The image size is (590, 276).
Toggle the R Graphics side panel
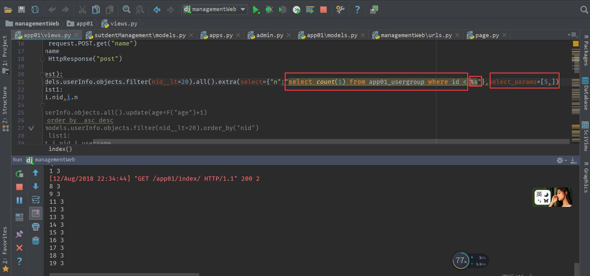(x=586, y=177)
